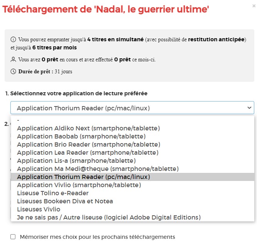Click the user icon next to current loans

click(13, 59)
